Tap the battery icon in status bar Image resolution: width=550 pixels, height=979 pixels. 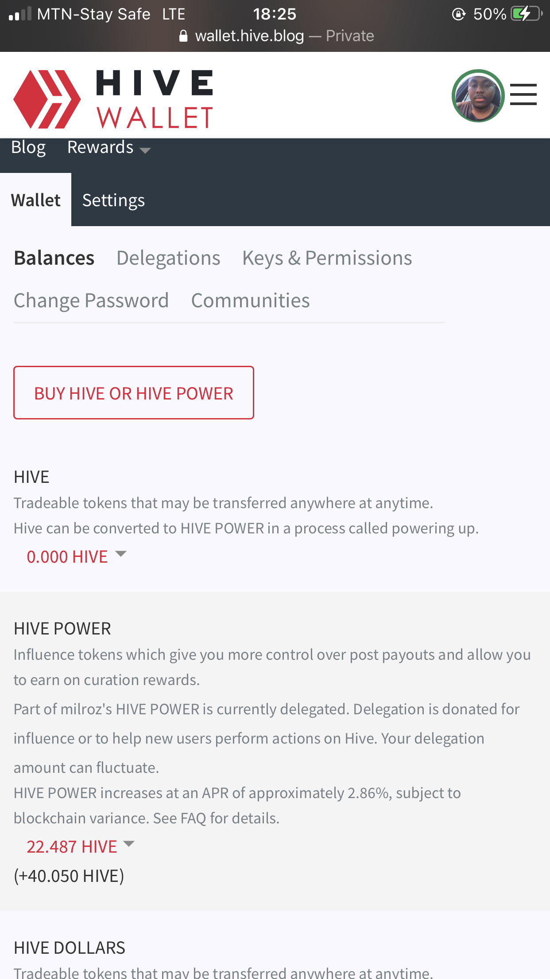(x=527, y=14)
